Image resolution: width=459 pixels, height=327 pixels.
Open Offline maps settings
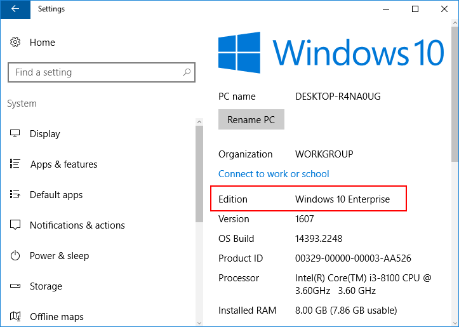tap(57, 316)
